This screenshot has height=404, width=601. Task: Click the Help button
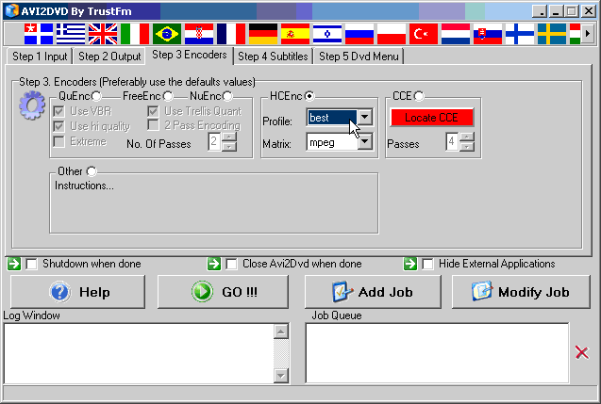point(77,292)
